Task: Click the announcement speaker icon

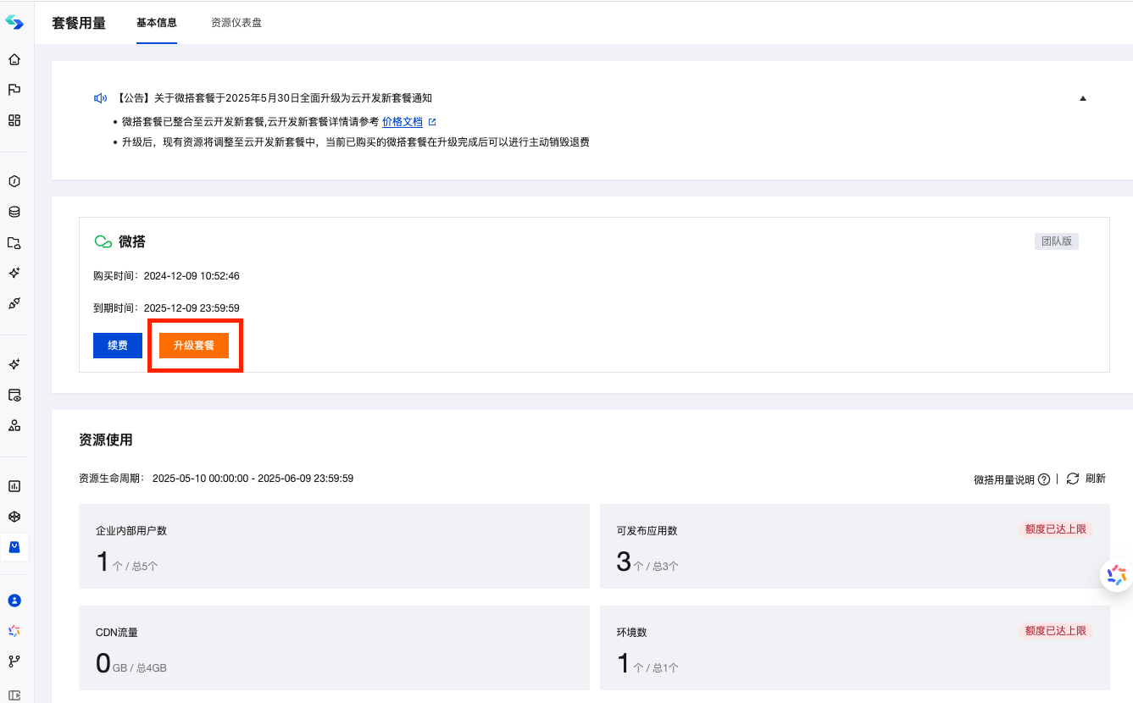Action: (x=100, y=98)
